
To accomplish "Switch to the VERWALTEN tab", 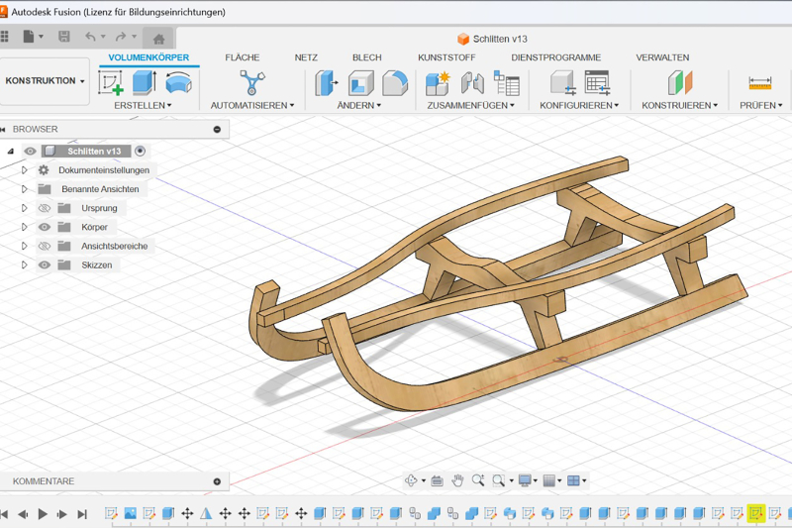I will point(662,57).
